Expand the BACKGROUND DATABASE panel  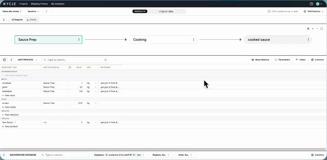click(x=4, y=155)
